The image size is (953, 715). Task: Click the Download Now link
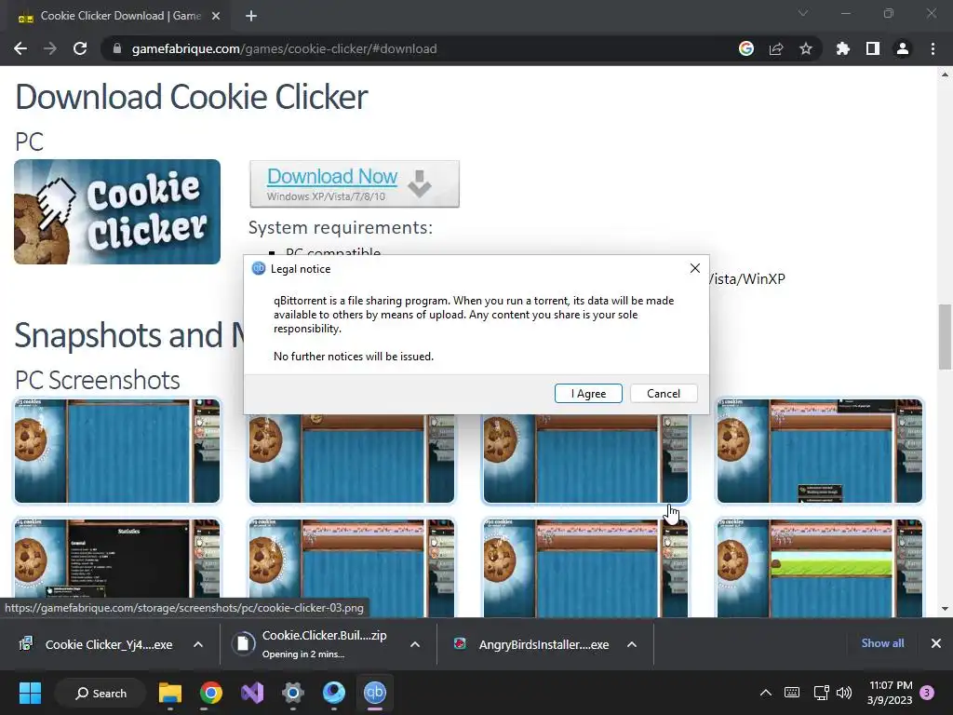click(x=332, y=176)
